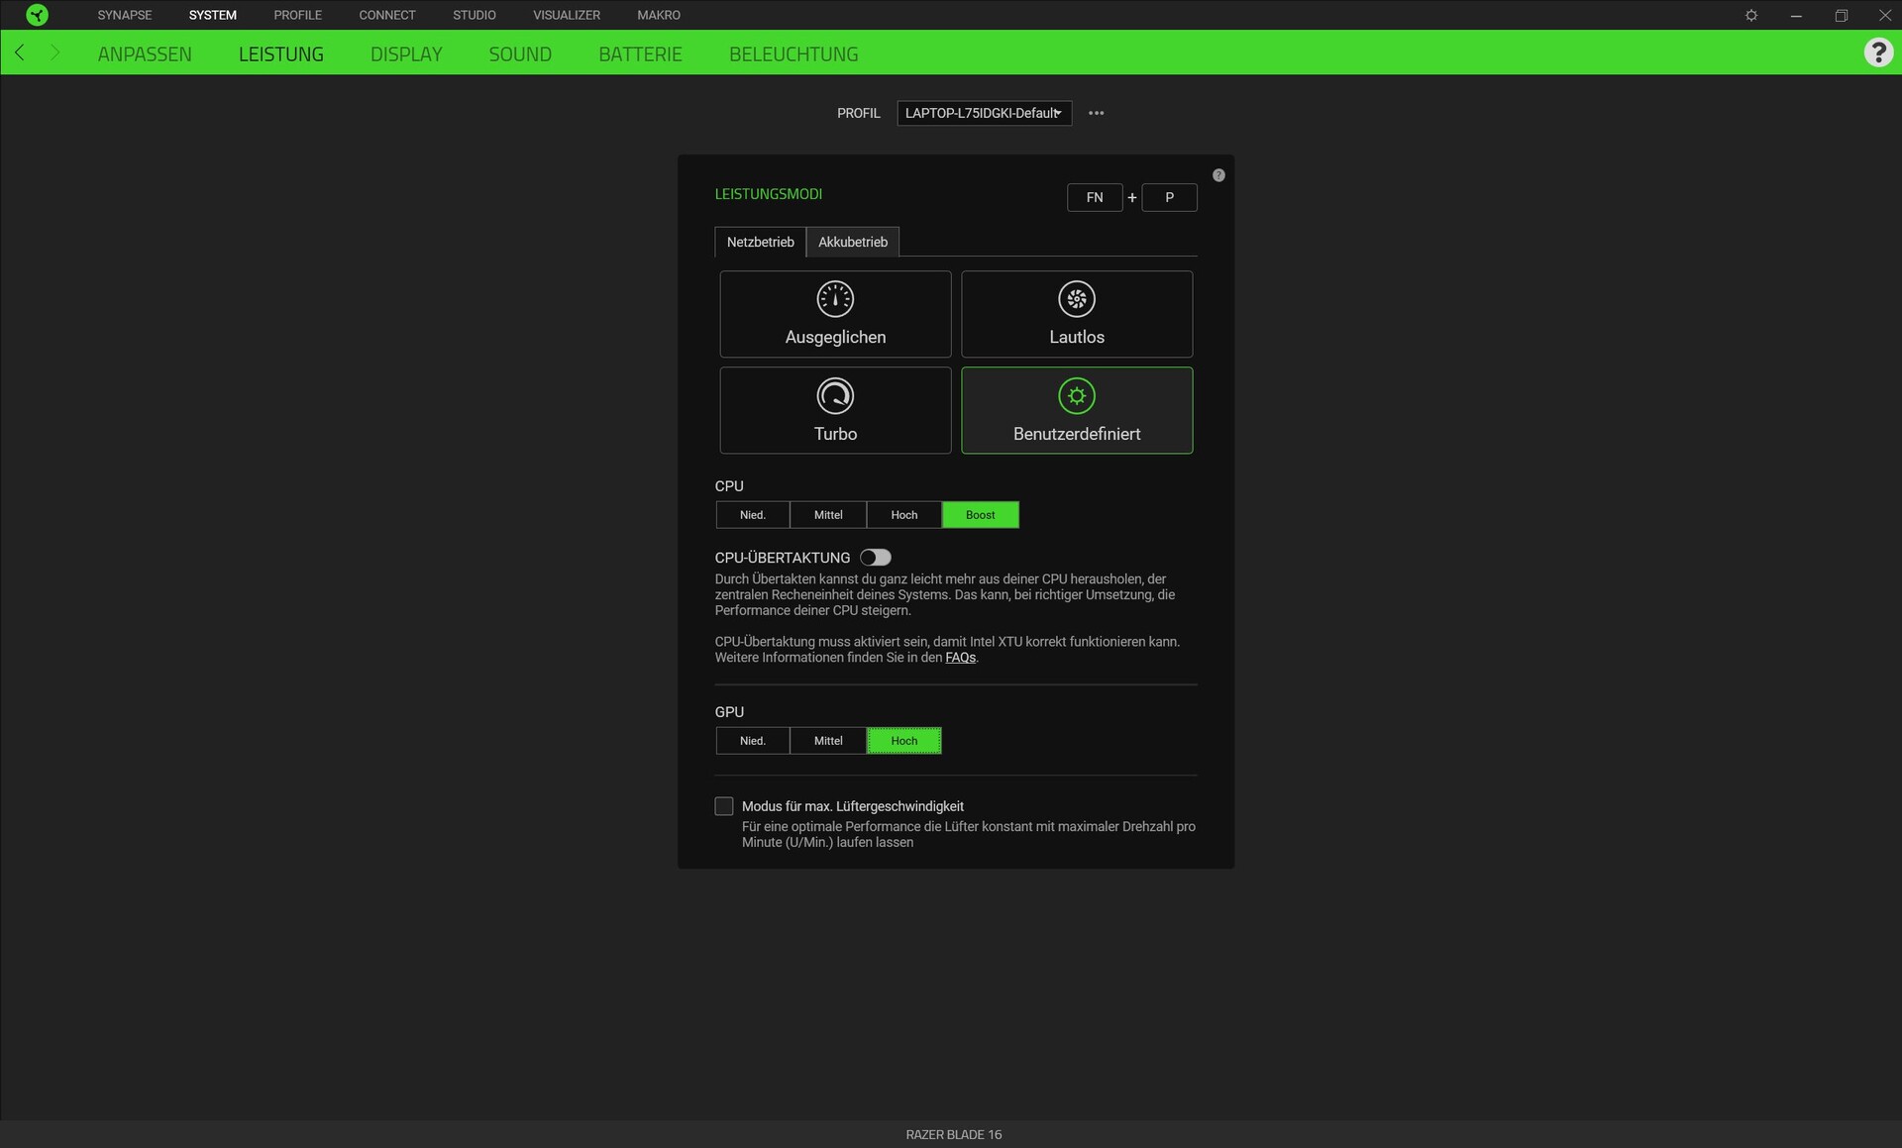The image size is (1902, 1148).
Task: Set GPU level to Nied.
Action: point(753,741)
